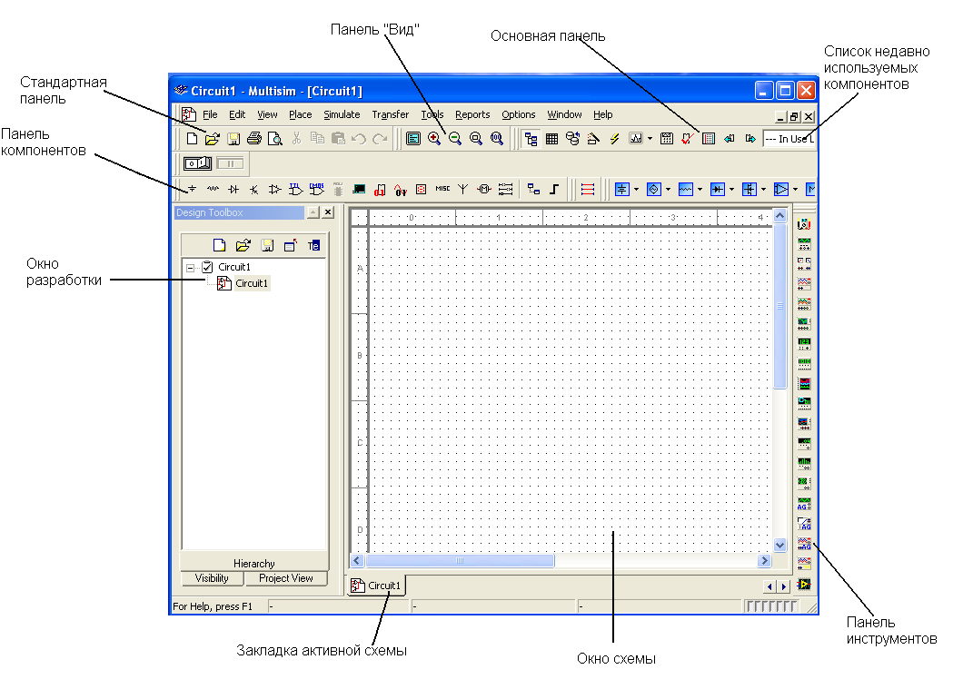This screenshot has width=953, height=689.
Task: Flip the simulation run switch
Action: (197, 163)
